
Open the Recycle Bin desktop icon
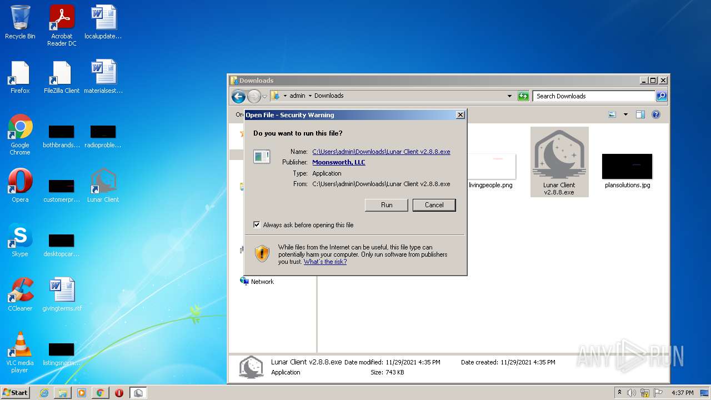(x=20, y=22)
